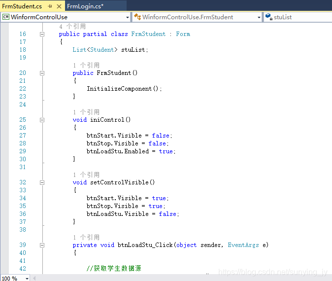The image size is (332, 281).
Task: Click the '4 个引用' reference link above class
Action: (72, 27)
